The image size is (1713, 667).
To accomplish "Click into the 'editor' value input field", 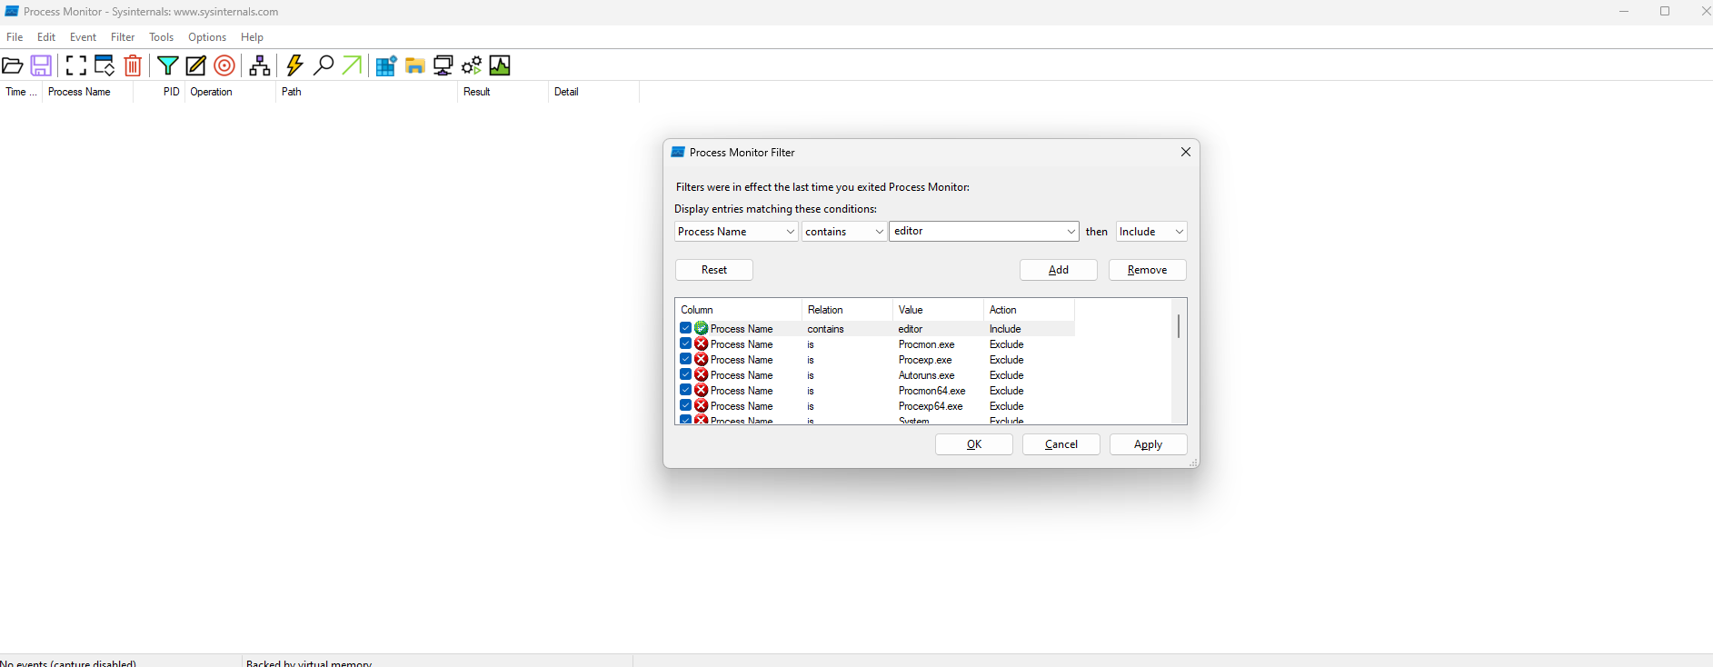I will (x=976, y=232).
